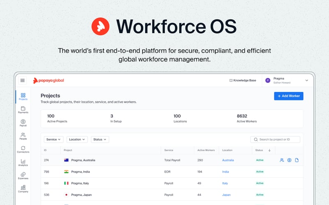329x205 pixels.
Task: Click the search magnifier icon
Action: click(x=256, y=139)
